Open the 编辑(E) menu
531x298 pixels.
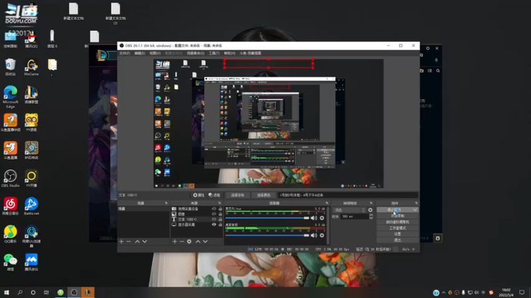click(x=139, y=53)
